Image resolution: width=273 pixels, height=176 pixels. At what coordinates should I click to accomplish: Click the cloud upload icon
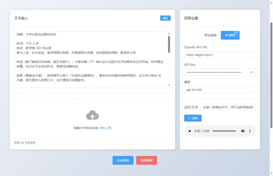point(93,115)
